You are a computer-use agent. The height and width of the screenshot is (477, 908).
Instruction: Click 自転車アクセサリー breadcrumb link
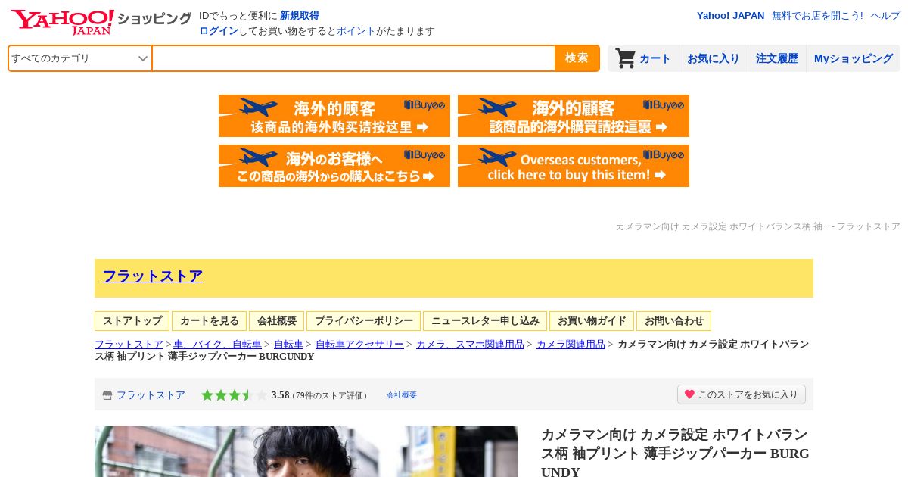click(x=359, y=344)
